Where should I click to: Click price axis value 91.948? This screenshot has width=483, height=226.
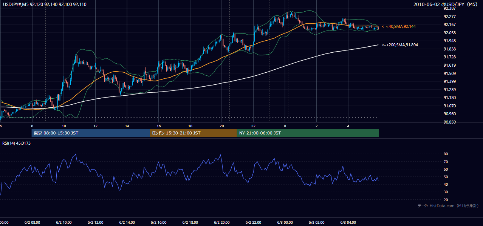pos(449,41)
